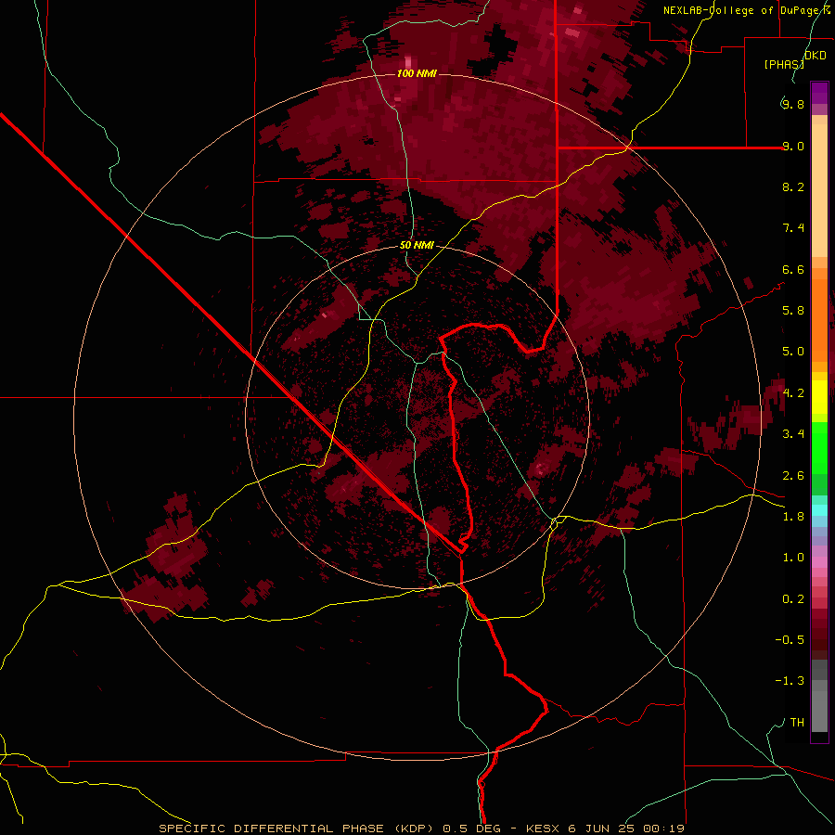Screen dimensions: 835x835
Task: Click the 9.0 value on color scale
Action: (793, 146)
